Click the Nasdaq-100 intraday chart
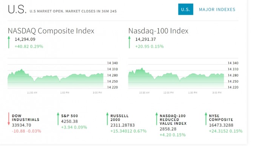253x146 pixels. coord(176,78)
